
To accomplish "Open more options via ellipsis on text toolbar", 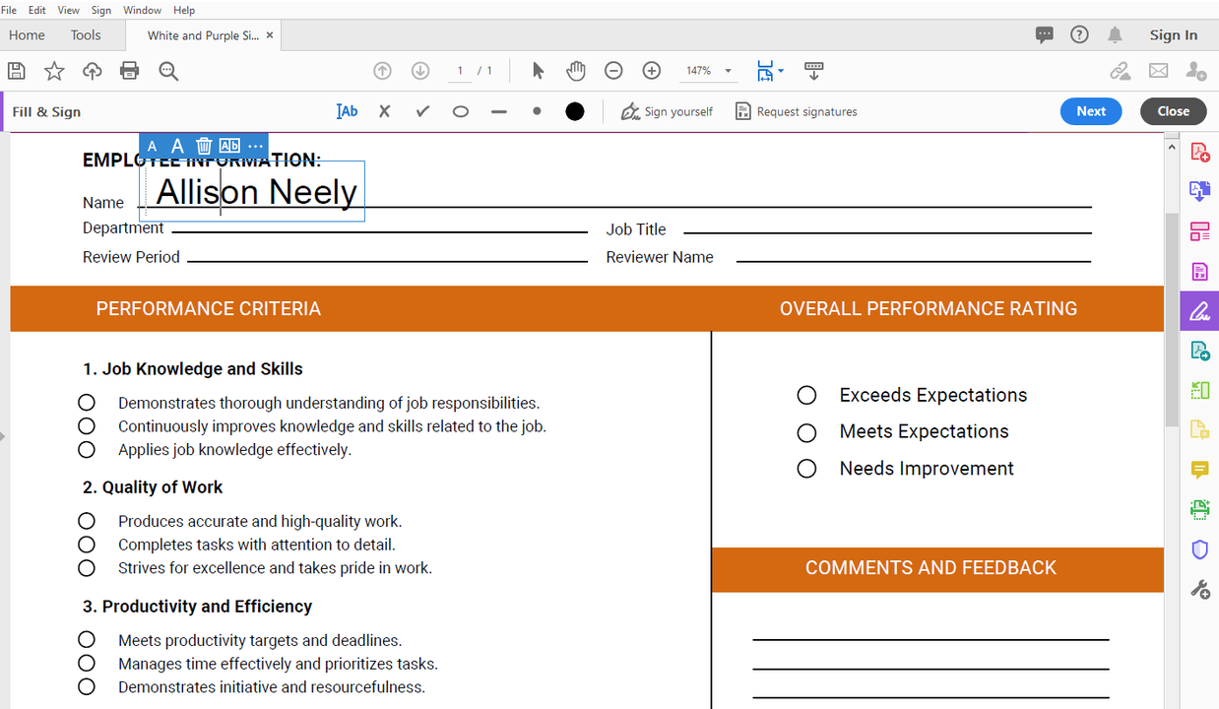I will coord(255,145).
